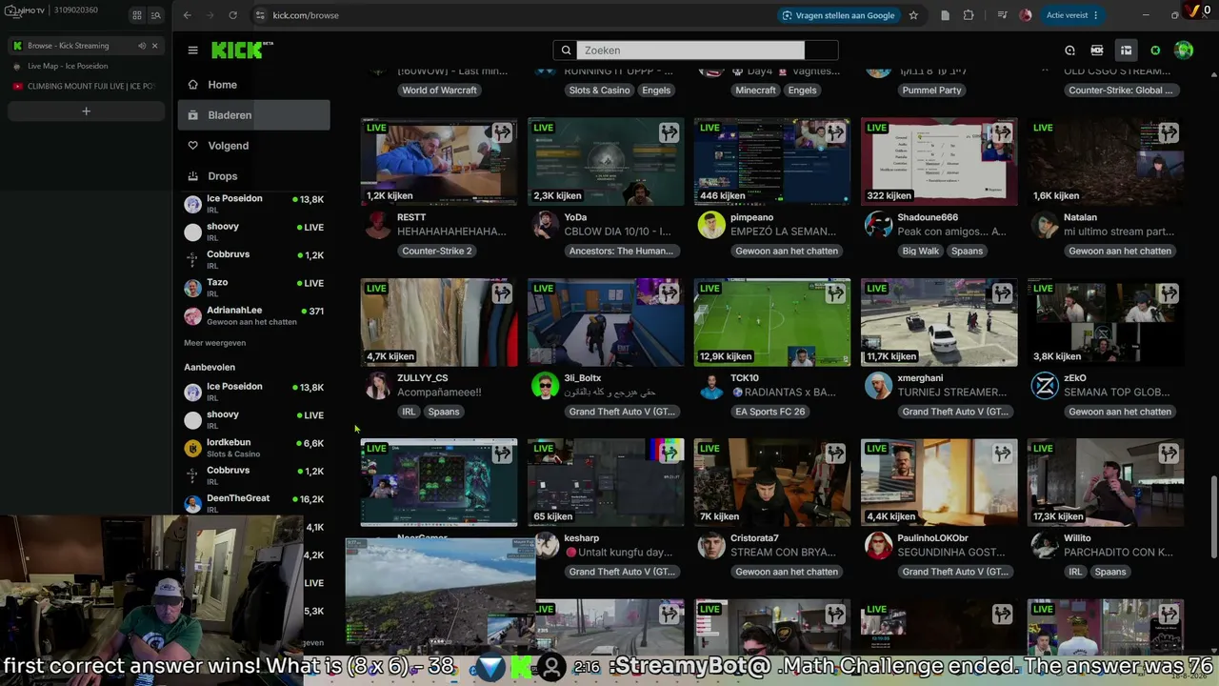Close the Browse - Kick Streaming tab
Image resolution: width=1219 pixels, height=686 pixels.
pos(155,46)
